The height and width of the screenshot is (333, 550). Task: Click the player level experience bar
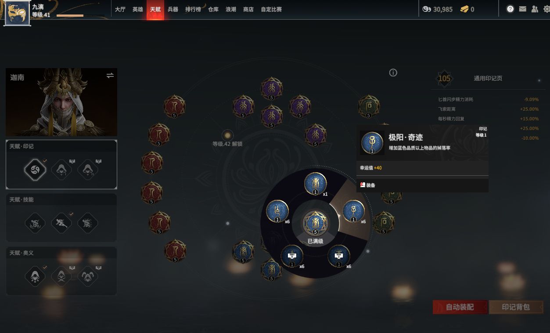(x=70, y=15)
